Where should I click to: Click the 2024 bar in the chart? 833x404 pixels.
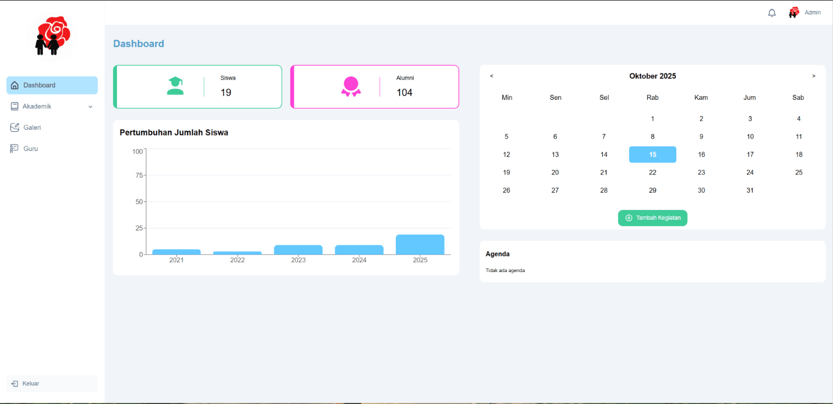click(359, 250)
